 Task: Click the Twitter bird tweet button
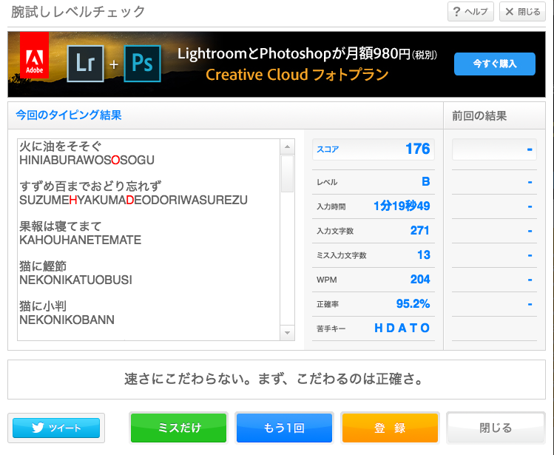57,428
